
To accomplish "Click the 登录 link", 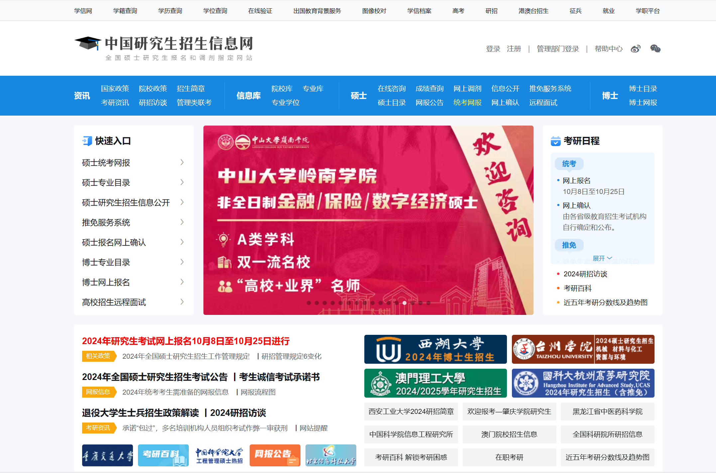I will (493, 49).
